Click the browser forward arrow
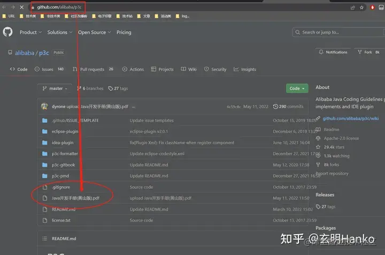Image resolution: width=385 pixels, height=255 pixels. click(13, 7)
